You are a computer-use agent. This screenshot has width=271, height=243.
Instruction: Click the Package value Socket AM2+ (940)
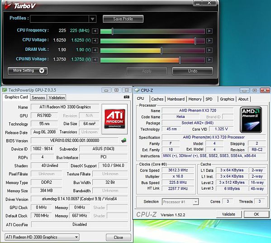point(198,123)
